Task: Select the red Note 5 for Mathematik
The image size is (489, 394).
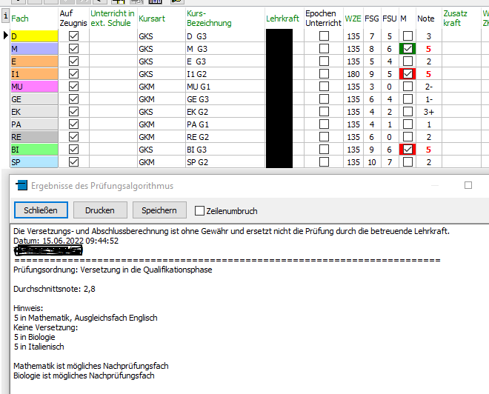Action: pos(428,49)
